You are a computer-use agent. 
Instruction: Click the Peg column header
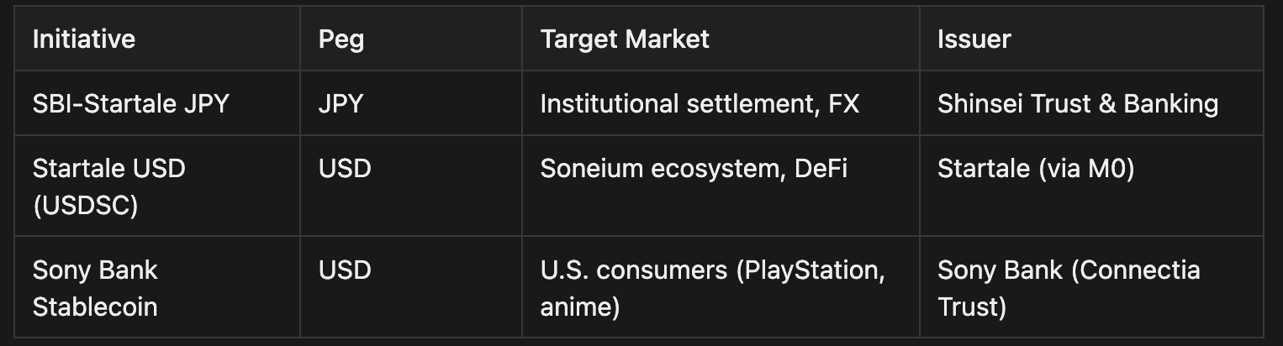(341, 39)
